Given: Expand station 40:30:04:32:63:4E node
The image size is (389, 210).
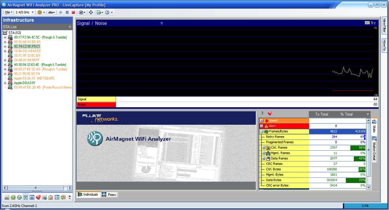Looking at the screenshot, I should (x=5, y=64).
